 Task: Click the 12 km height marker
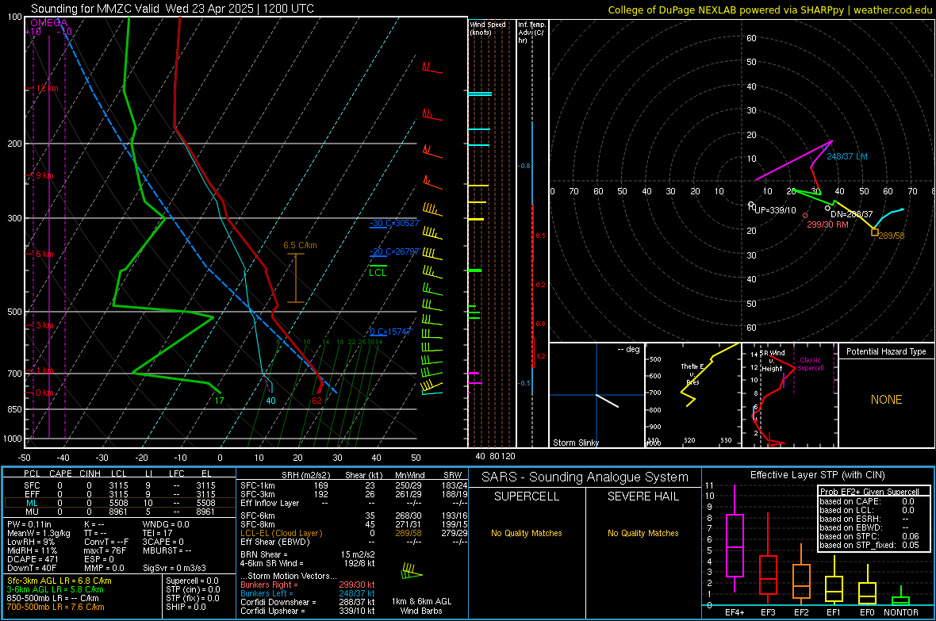click(45, 88)
